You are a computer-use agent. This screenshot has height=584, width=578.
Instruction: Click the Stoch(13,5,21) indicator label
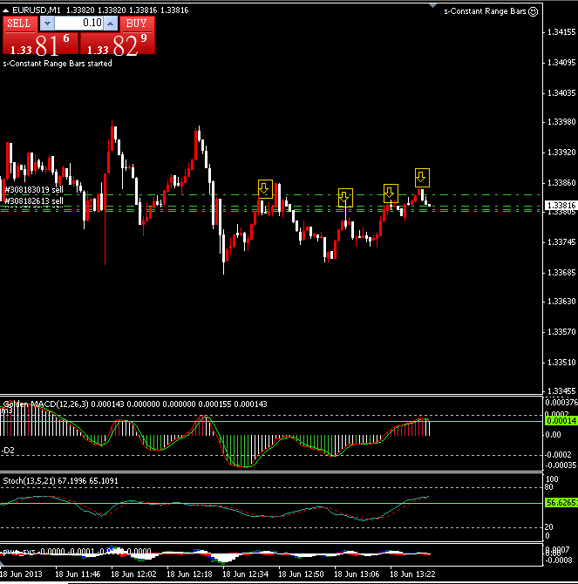click(29, 481)
